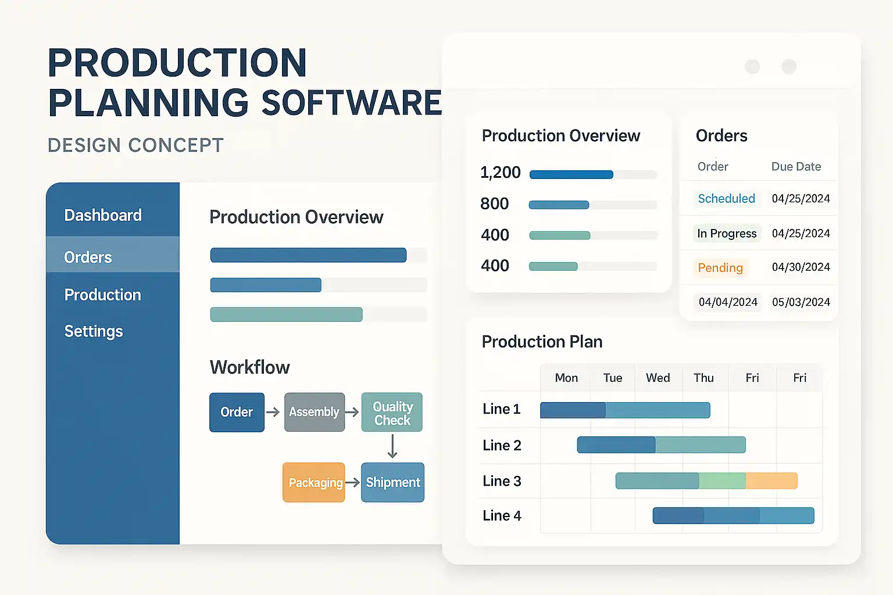Open the In Progress order

727,234
